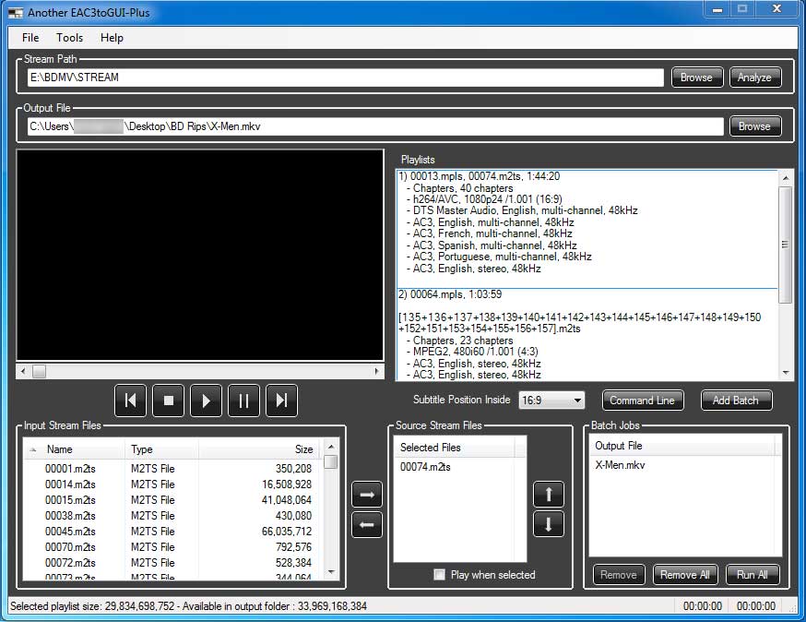The image size is (806, 622).
Task: Select X-Men.mkv in Batch Jobs list
Action: (x=620, y=465)
